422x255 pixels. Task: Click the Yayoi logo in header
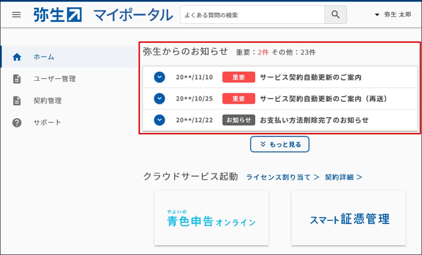pyautogui.click(x=57, y=15)
